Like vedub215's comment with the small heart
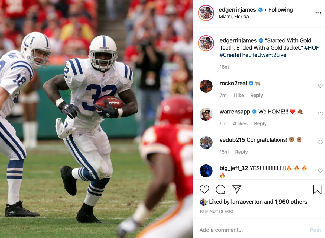Viewport: 325px width, 238px height. [320, 142]
